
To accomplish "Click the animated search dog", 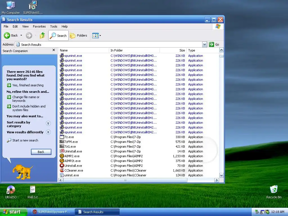I will pos(22,172).
